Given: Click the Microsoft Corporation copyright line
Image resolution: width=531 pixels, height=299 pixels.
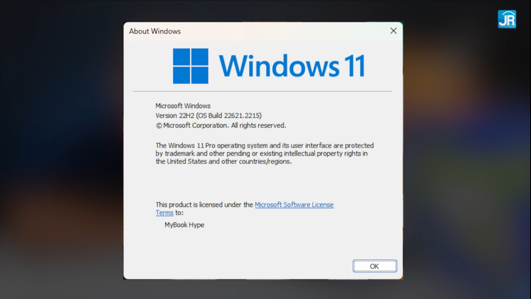Looking at the screenshot, I should click(x=221, y=125).
